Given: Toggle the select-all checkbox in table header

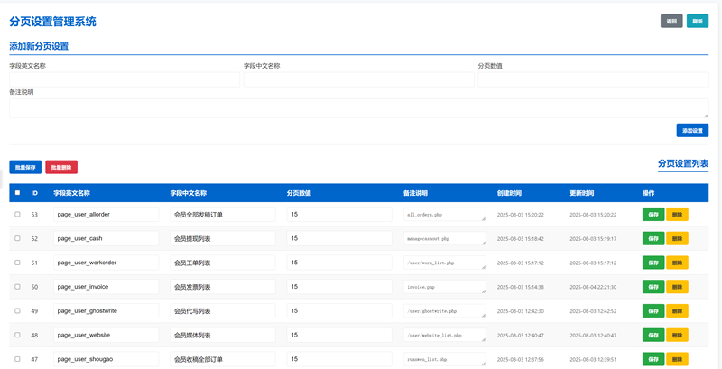Looking at the screenshot, I should click(x=17, y=193).
